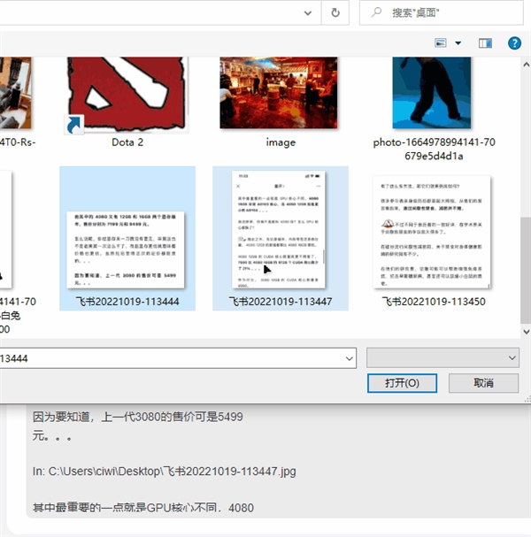This screenshot has height=537, width=531.
Task: Open the view options dropdown arrow
Action: [458, 42]
